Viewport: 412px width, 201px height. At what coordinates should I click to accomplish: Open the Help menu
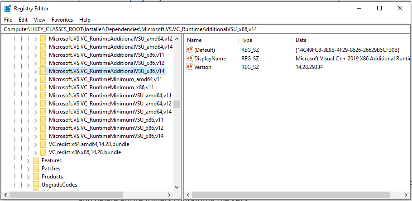(x=85, y=20)
